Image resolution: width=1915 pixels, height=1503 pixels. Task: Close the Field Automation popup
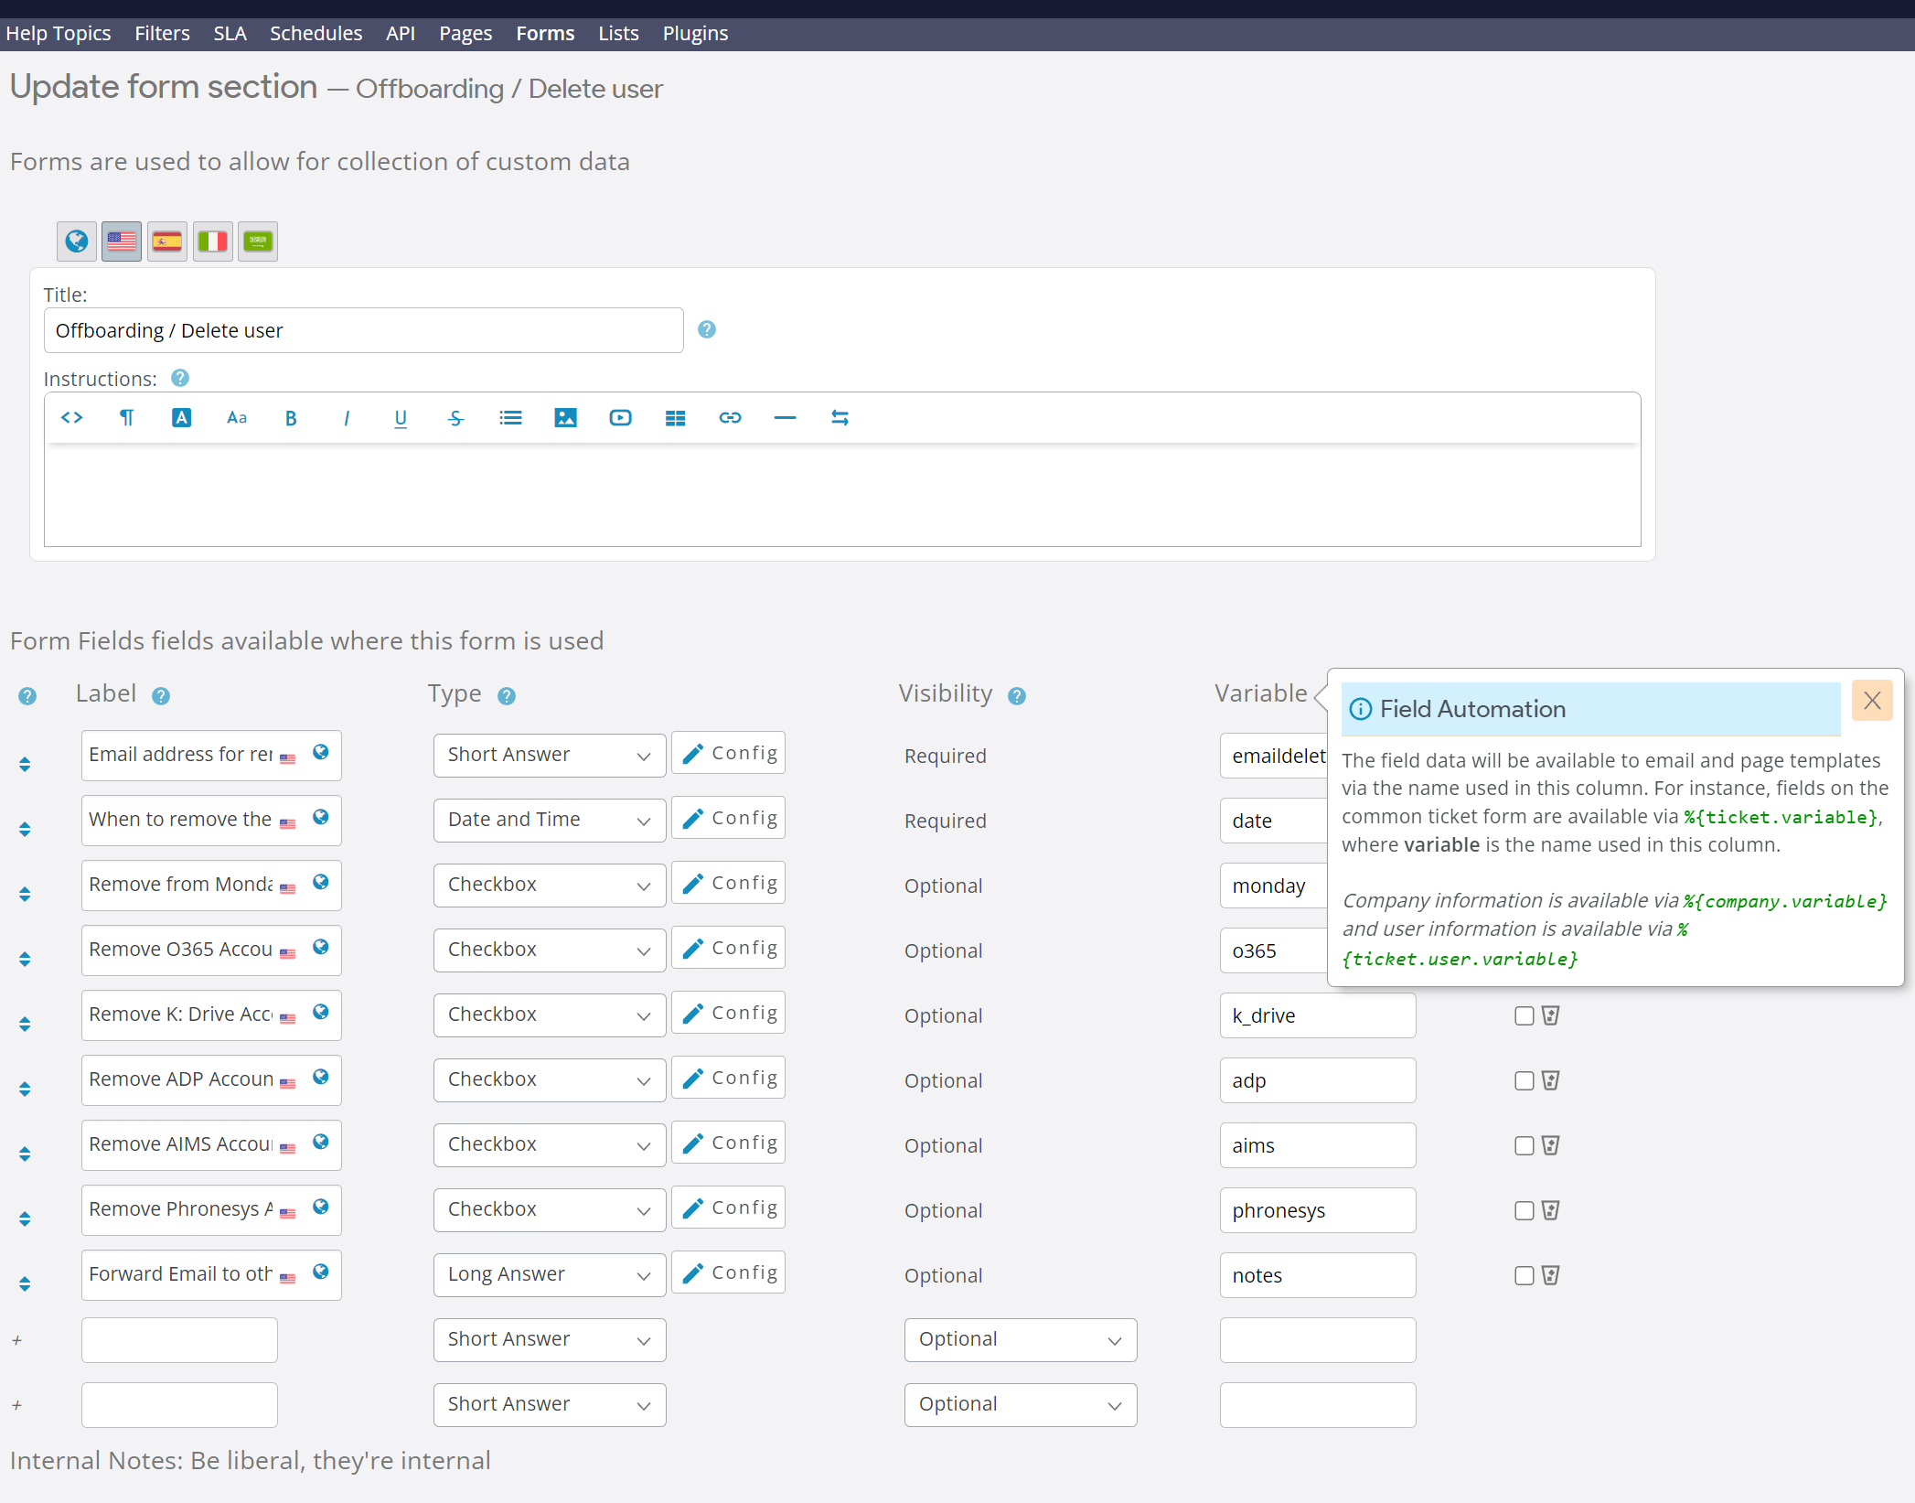click(x=1872, y=701)
